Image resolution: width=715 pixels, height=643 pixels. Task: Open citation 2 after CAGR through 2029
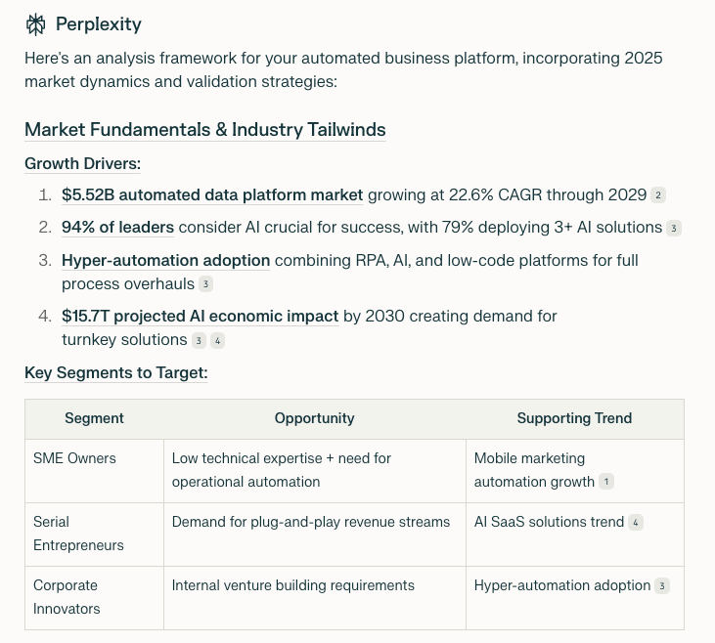(x=658, y=195)
